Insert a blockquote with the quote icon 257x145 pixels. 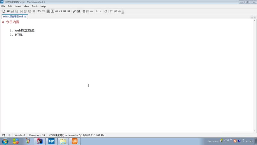(56, 11)
